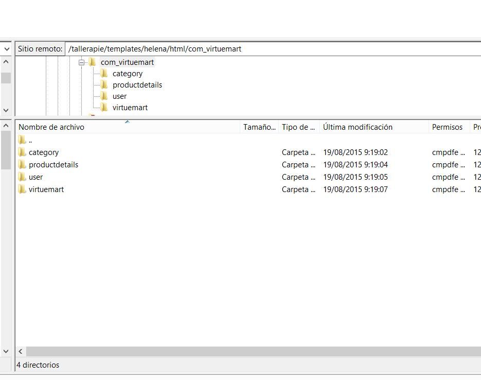Screen dimensions: 481x380
Task: Select parent directory '..' row
Action: 248,140
